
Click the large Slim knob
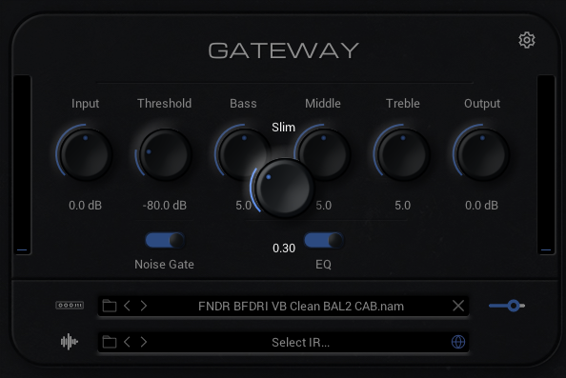tap(284, 188)
